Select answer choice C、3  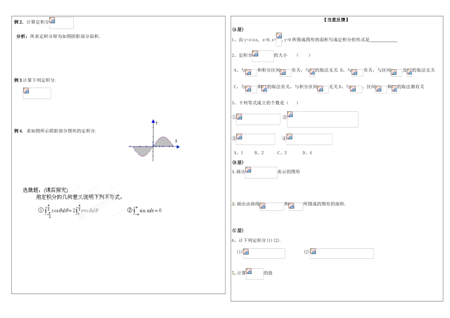(282, 153)
